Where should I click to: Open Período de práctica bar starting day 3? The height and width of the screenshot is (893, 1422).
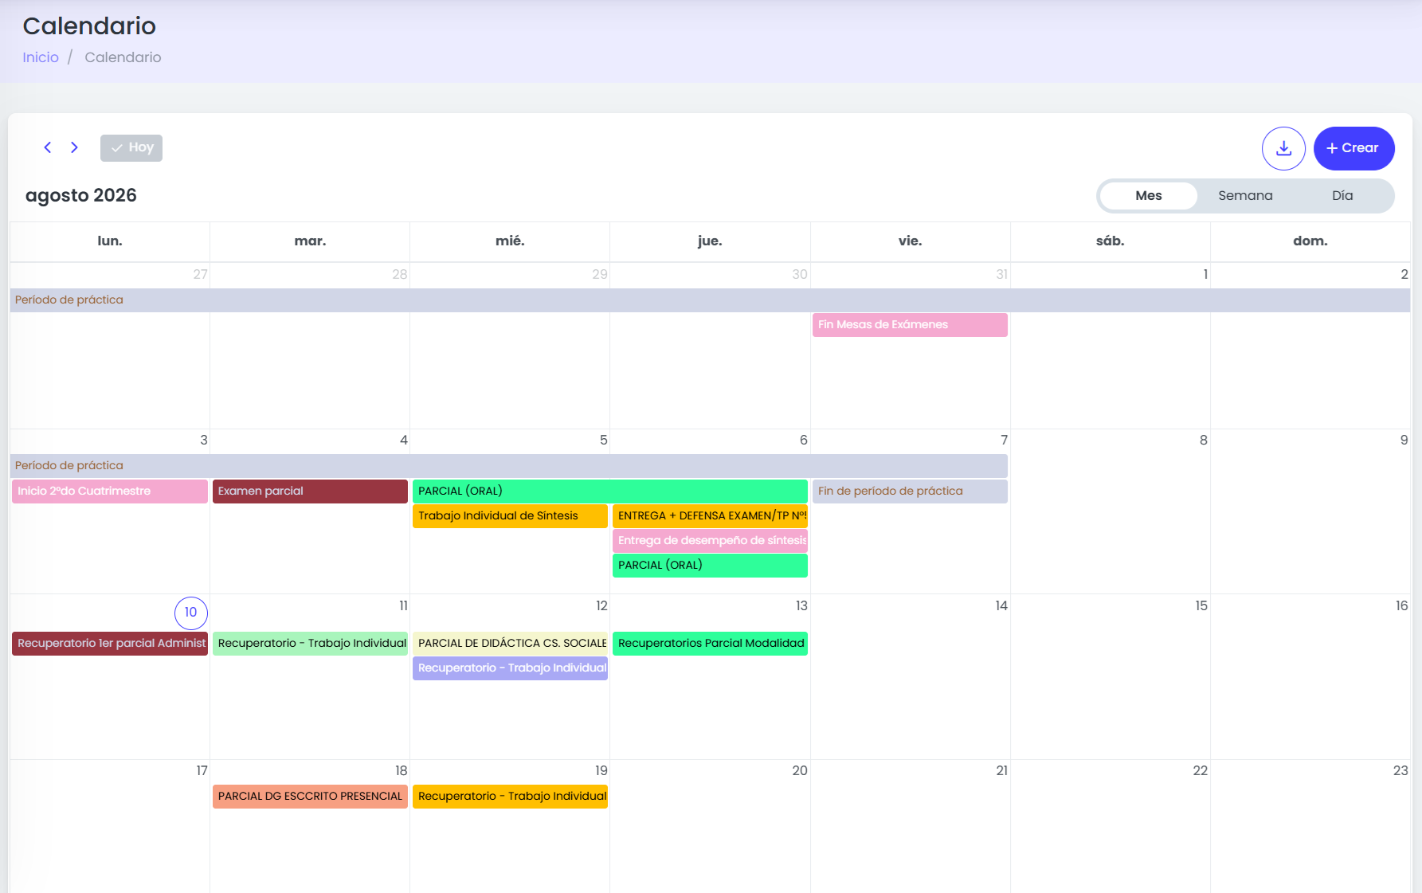[x=509, y=466]
